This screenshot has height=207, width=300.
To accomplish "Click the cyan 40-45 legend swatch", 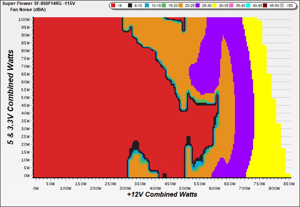I will (x=247, y=6).
